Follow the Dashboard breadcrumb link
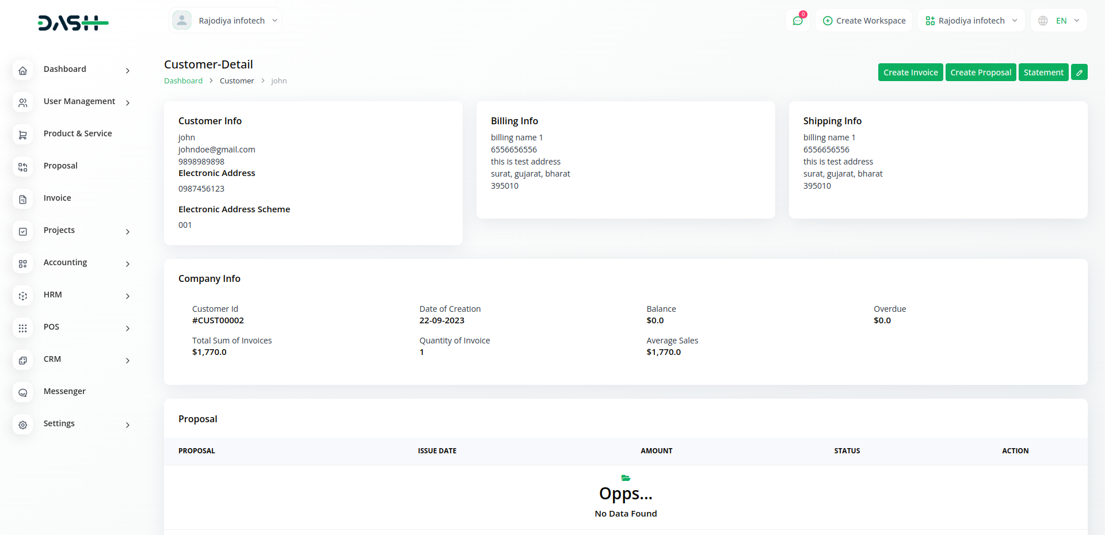 (x=183, y=81)
